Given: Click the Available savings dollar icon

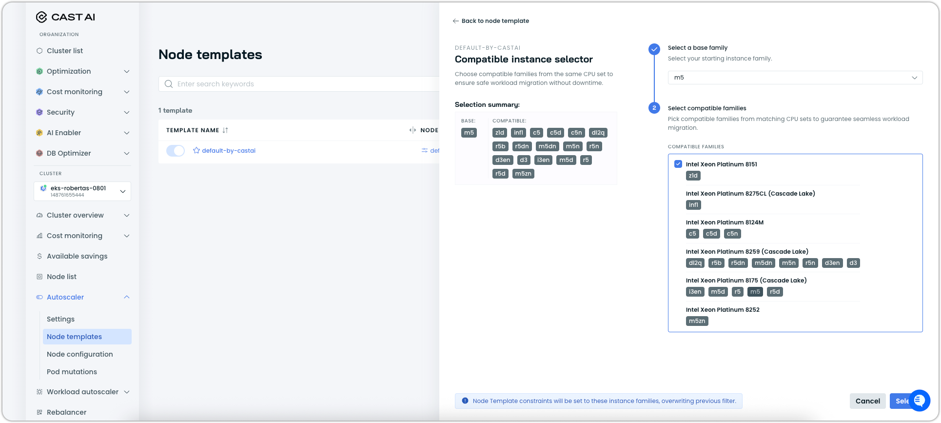Looking at the screenshot, I should tap(39, 256).
